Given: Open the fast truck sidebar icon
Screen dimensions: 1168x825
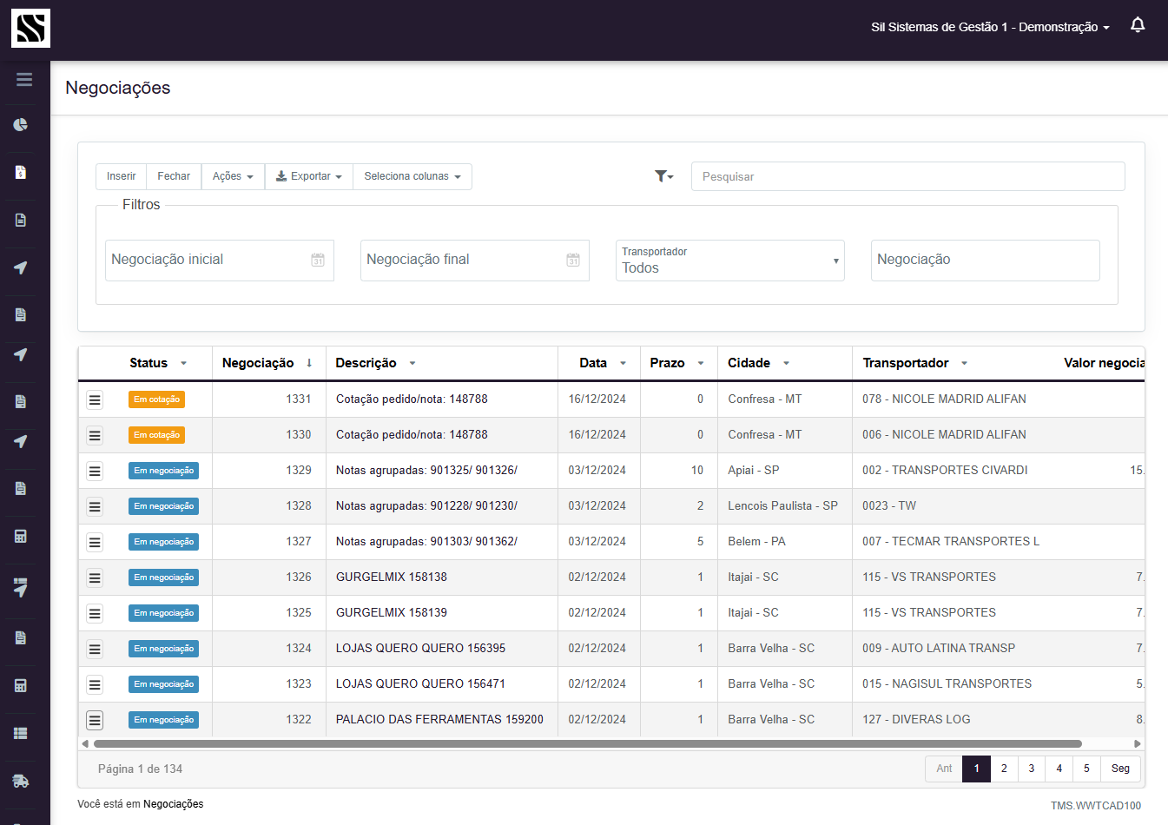Looking at the screenshot, I should pos(21,781).
